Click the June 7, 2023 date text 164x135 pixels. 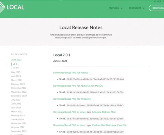60,61
